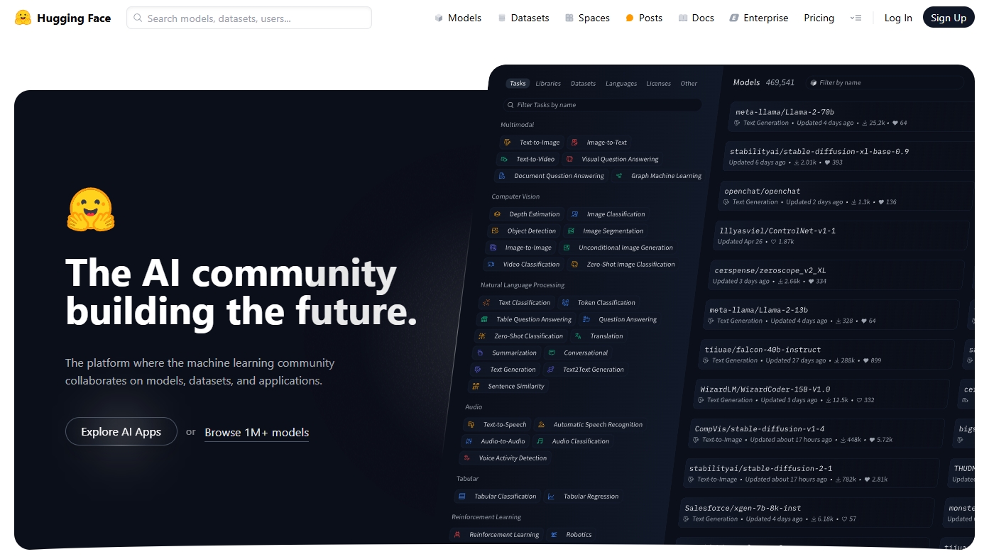This screenshot has height=559, width=989.
Task: Open the Enterprise page
Action: click(765, 18)
